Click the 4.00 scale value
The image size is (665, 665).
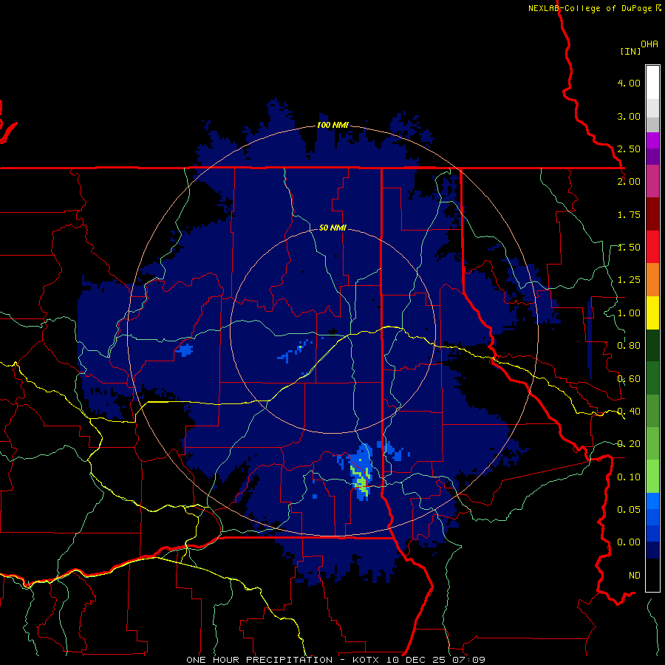pos(629,83)
